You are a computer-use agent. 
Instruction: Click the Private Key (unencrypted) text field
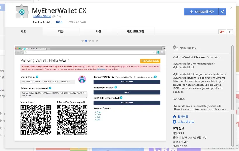[54, 94]
